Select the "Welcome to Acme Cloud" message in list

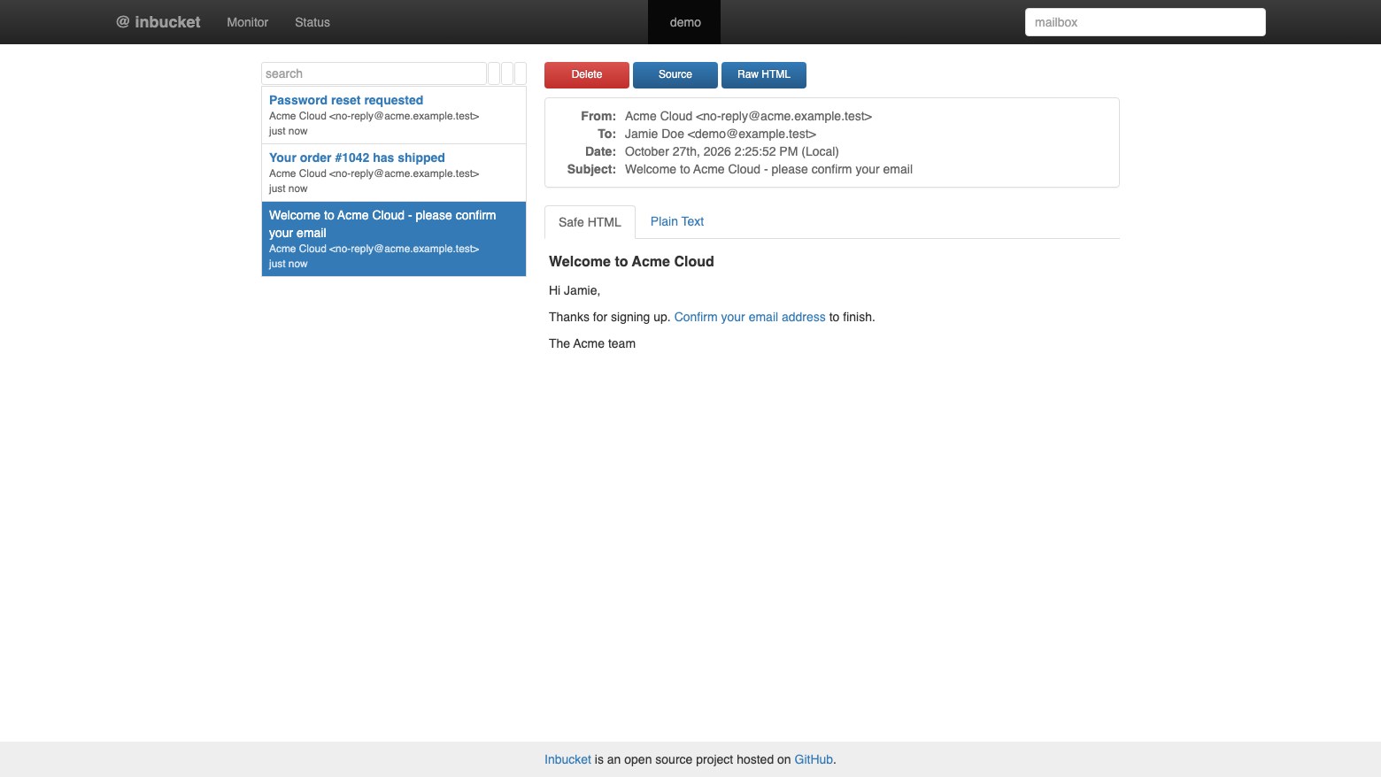click(394, 239)
